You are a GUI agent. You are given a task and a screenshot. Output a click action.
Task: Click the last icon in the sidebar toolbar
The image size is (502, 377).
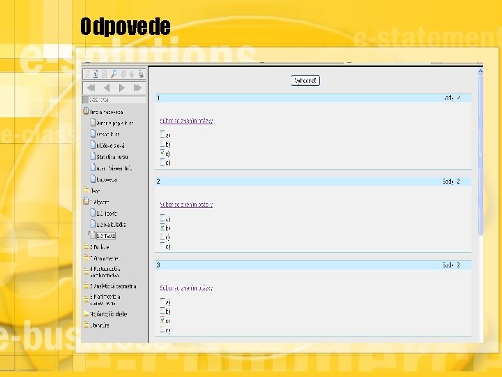pyautogui.click(x=141, y=75)
